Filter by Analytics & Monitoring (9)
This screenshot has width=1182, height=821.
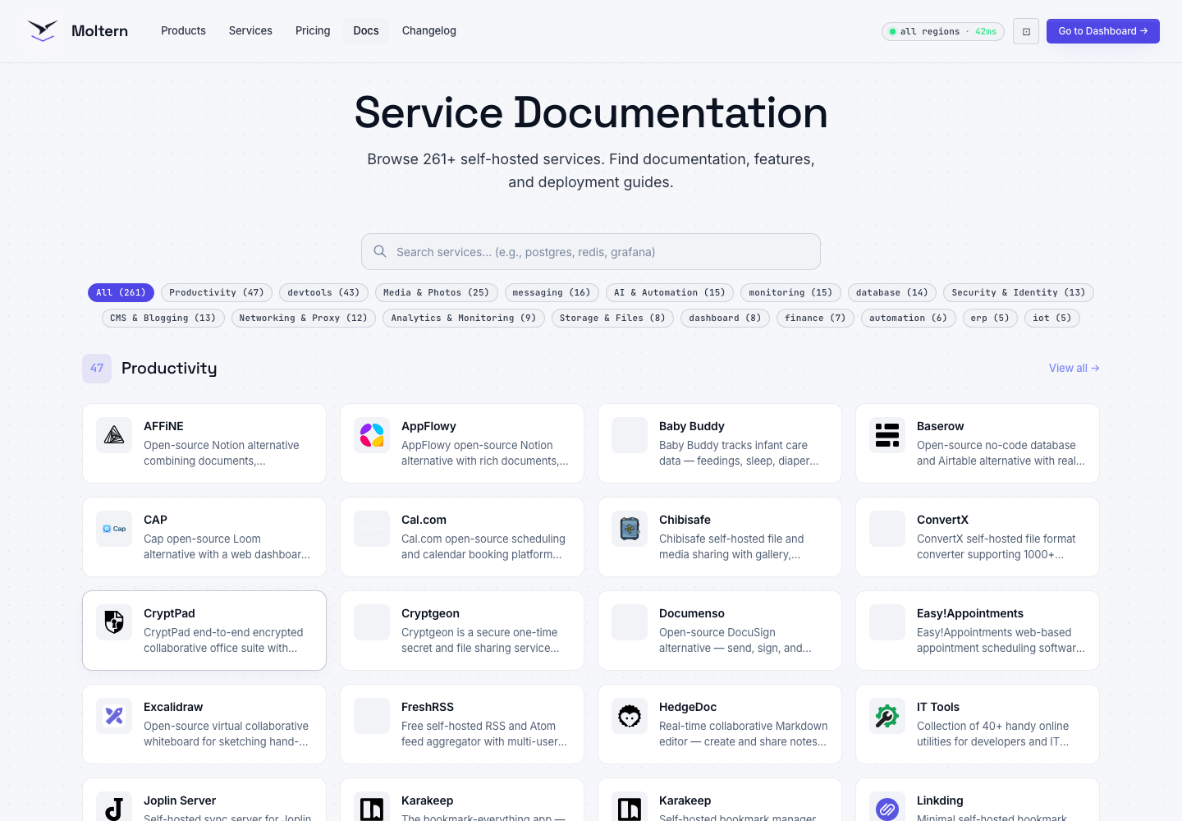tap(464, 318)
